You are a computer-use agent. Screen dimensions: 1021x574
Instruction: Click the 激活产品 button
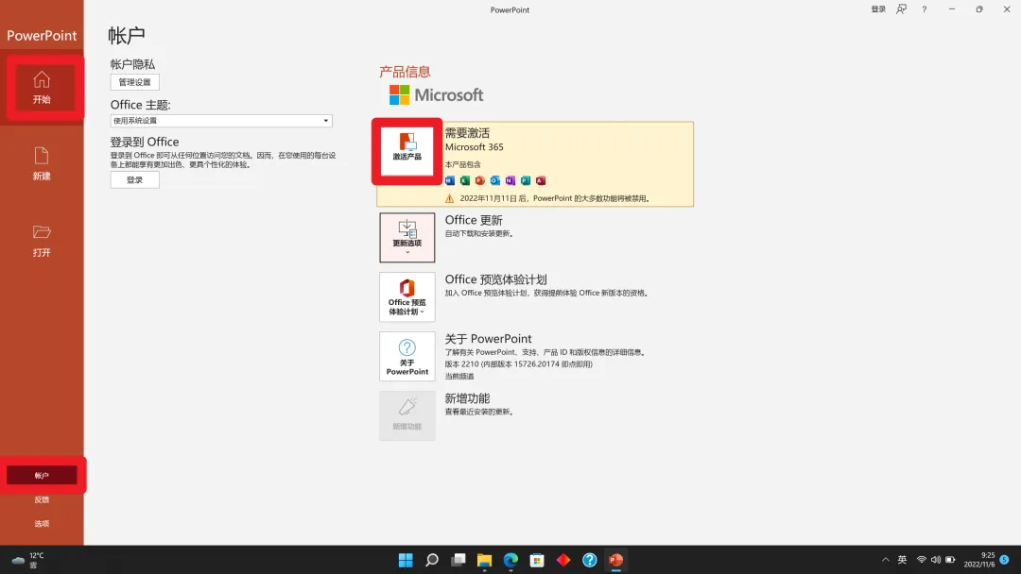point(407,151)
